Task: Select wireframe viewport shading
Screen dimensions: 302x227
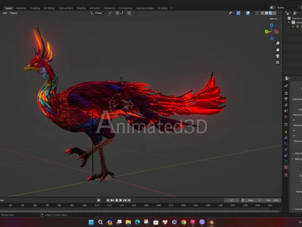Action: pyautogui.click(x=262, y=13)
